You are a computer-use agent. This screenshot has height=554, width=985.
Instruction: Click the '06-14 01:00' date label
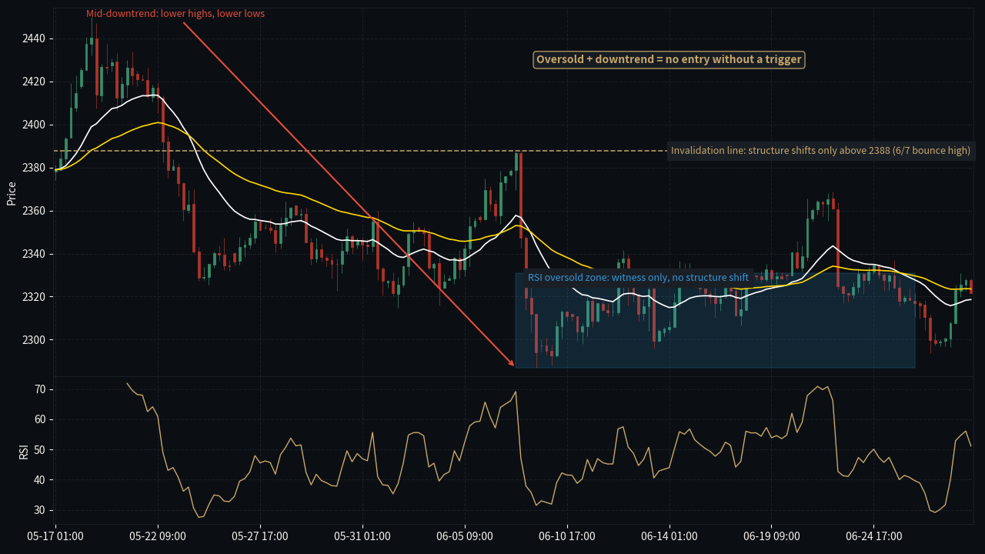[x=669, y=536]
